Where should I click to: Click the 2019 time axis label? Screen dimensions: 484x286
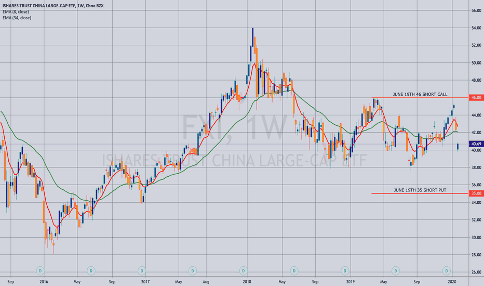[x=351, y=282]
